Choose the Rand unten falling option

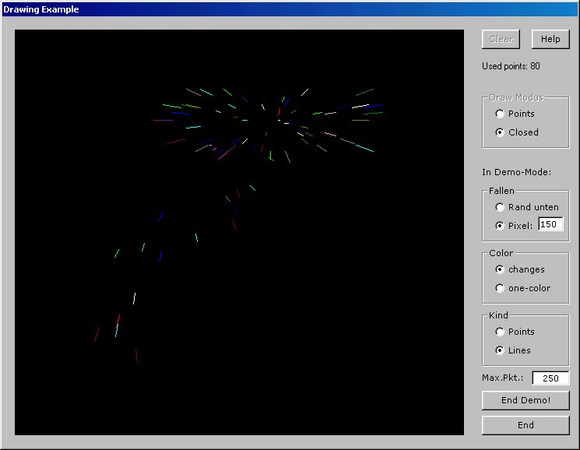pos(527,207)
